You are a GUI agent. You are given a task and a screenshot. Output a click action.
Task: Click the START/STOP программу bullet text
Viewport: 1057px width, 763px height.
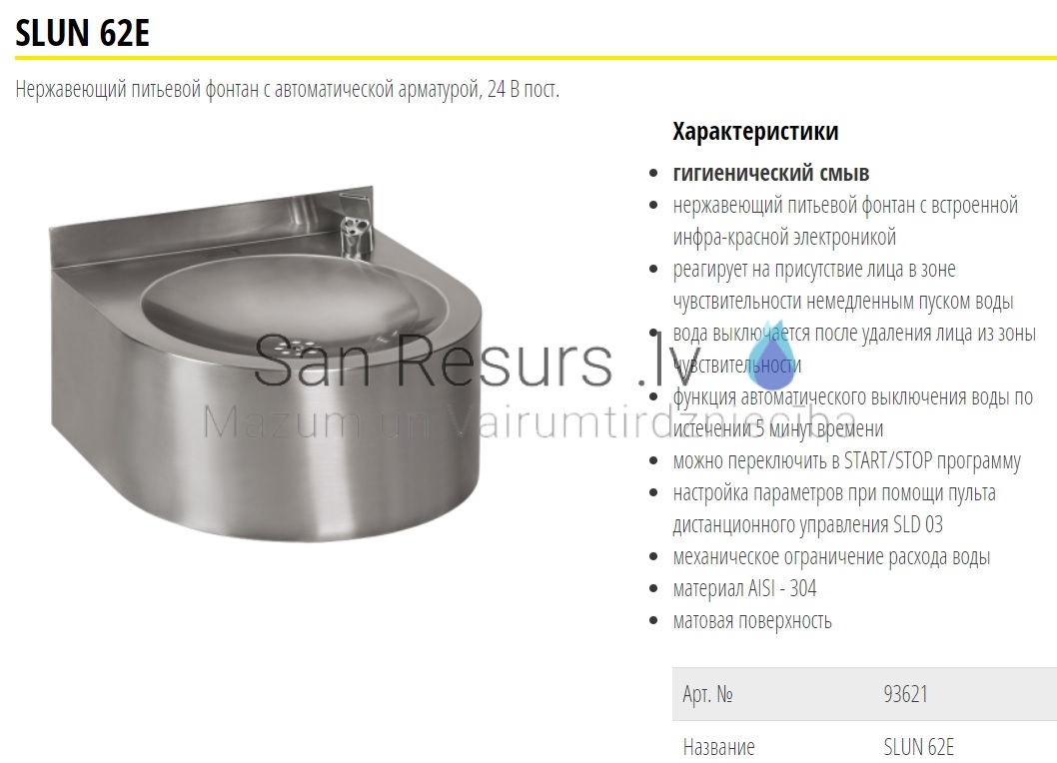pos(846,461)
